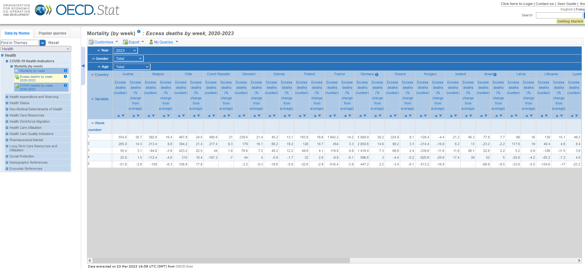Click in the top Search field
Screen dimensions: 585x269
[559, 15]
